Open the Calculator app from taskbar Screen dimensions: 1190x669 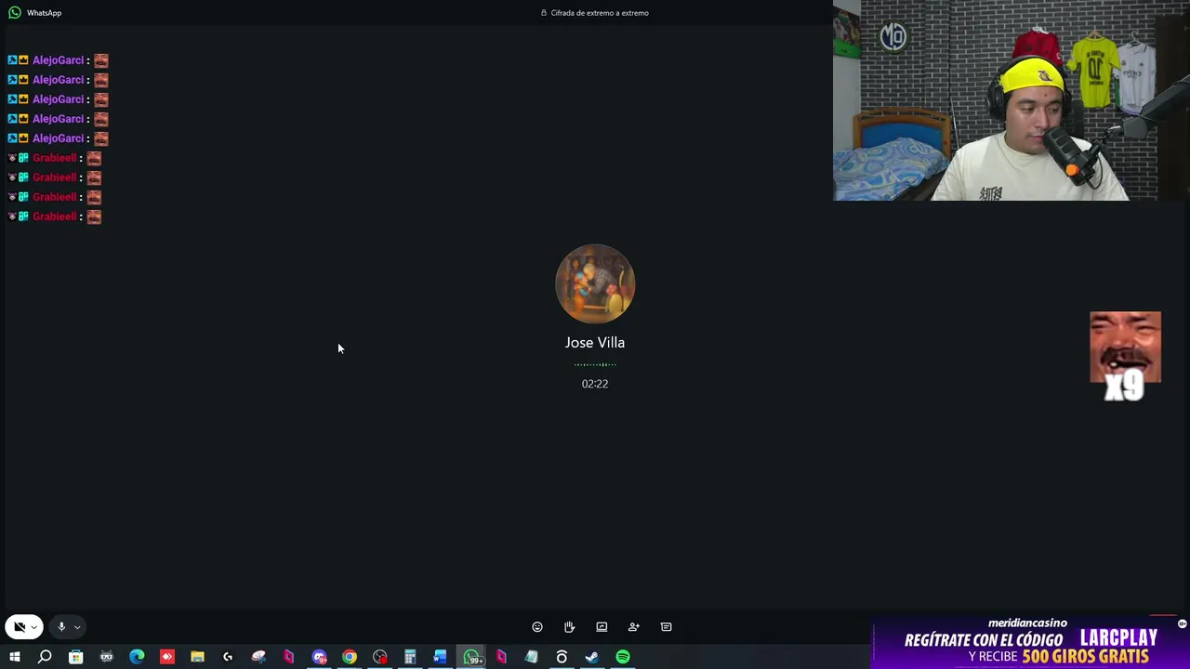pos(410,657)
